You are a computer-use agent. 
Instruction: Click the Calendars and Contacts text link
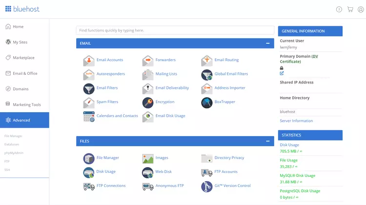[x=117, y=116]
